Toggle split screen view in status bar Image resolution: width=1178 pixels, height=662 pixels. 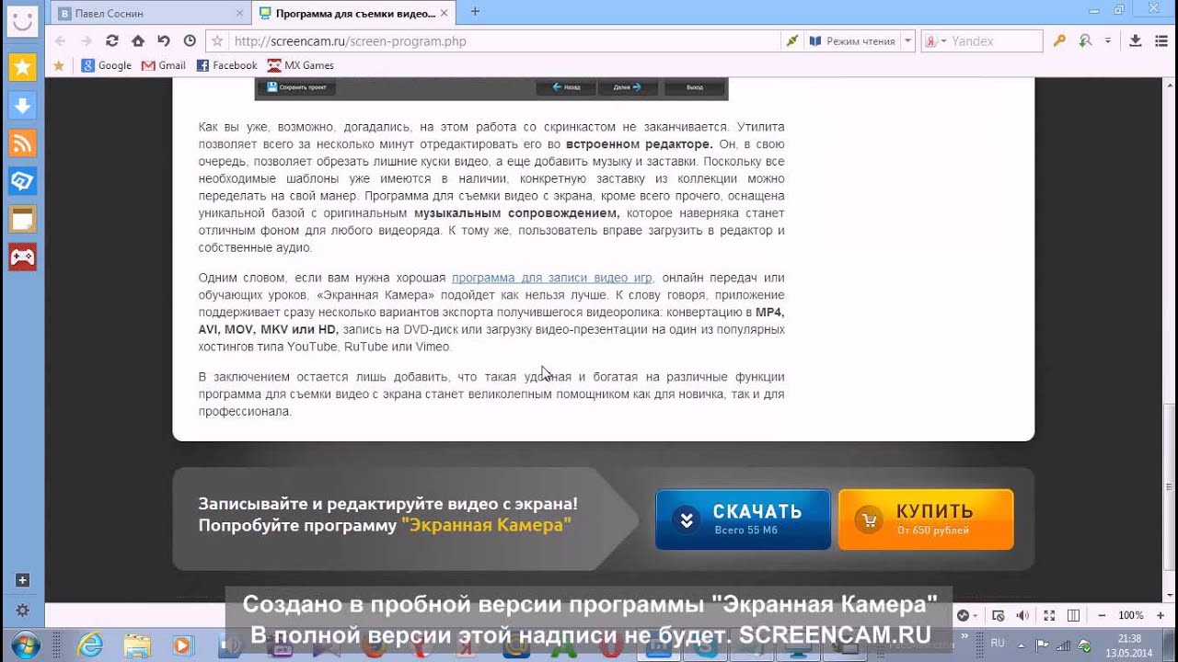point(1073,615)
